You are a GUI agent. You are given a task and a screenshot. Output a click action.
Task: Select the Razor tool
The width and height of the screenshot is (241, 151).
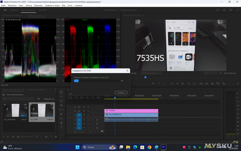click(x=61, y=105)
